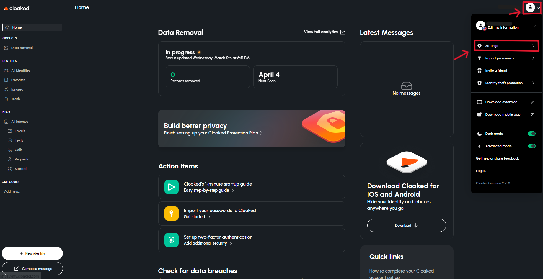Click the Import passwords key icon

tap(480, 58)
